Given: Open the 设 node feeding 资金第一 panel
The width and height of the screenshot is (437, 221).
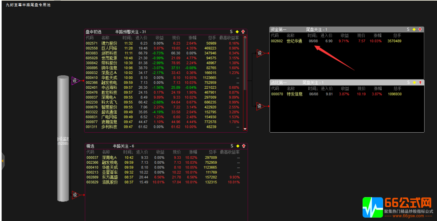Looking at the screenshot, I should click(260, 53).
